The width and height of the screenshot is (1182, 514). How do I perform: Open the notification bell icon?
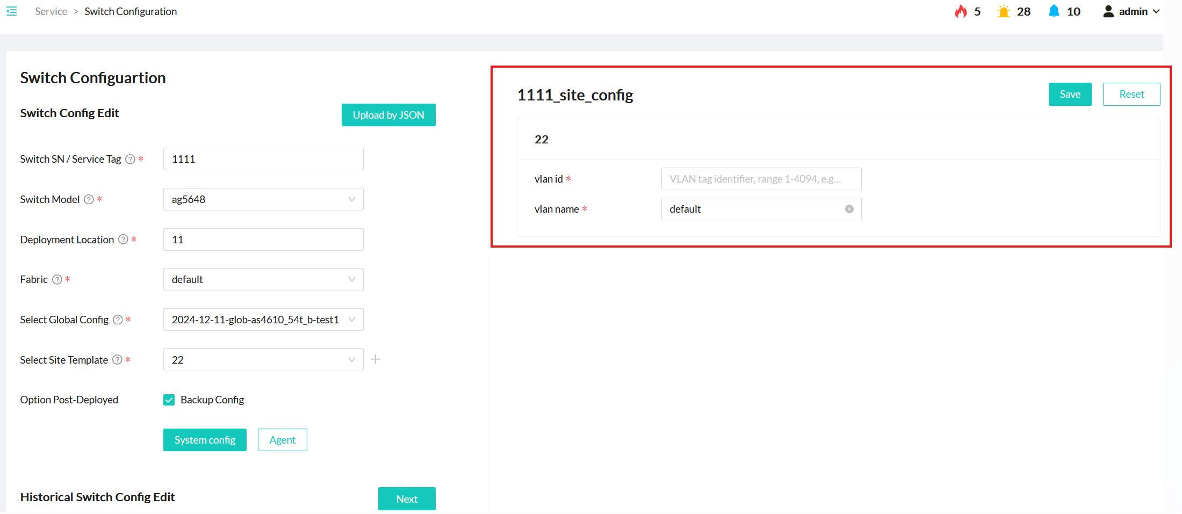tap(1054, 11)
